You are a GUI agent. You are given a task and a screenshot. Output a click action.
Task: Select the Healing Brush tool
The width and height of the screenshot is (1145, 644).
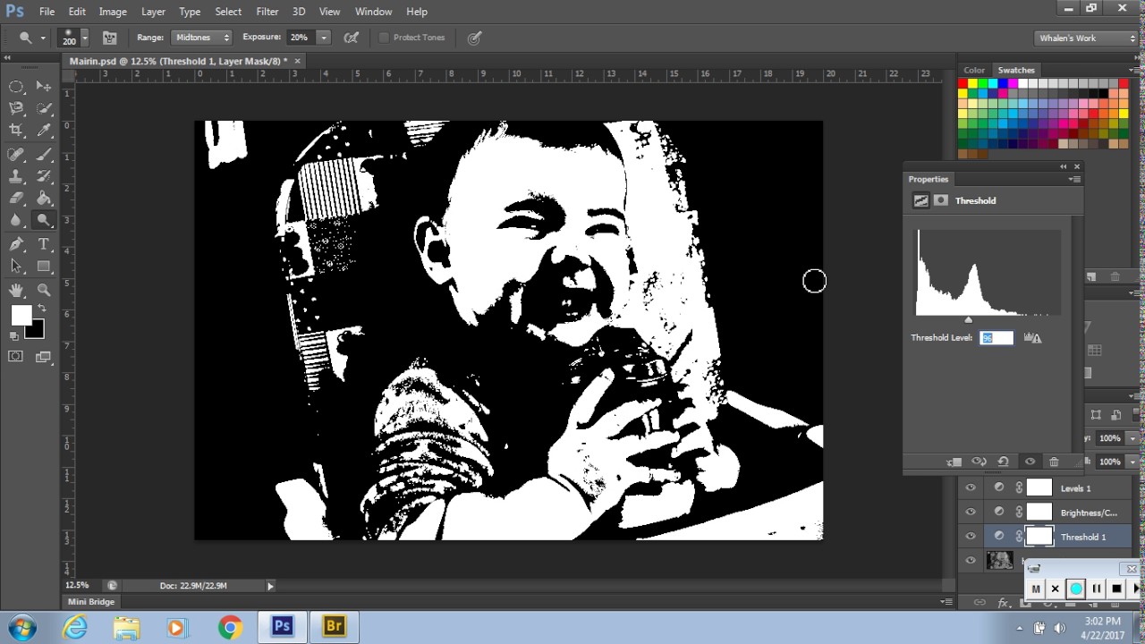click(x=16, y=154)
